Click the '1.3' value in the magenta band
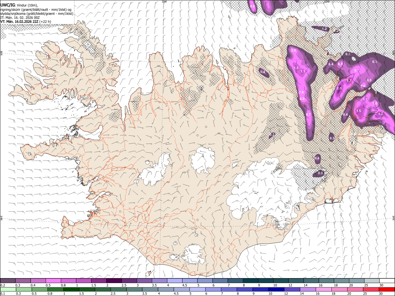Viewport: 395px width, 296px height. 296,68
